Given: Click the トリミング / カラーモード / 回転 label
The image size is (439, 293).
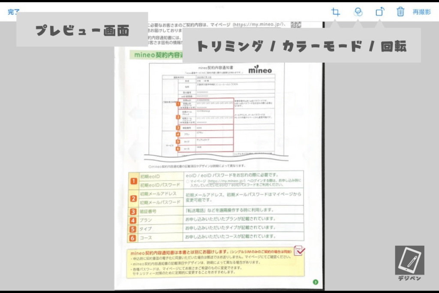Looking at the screenshot, I should (x=301, y=46).
